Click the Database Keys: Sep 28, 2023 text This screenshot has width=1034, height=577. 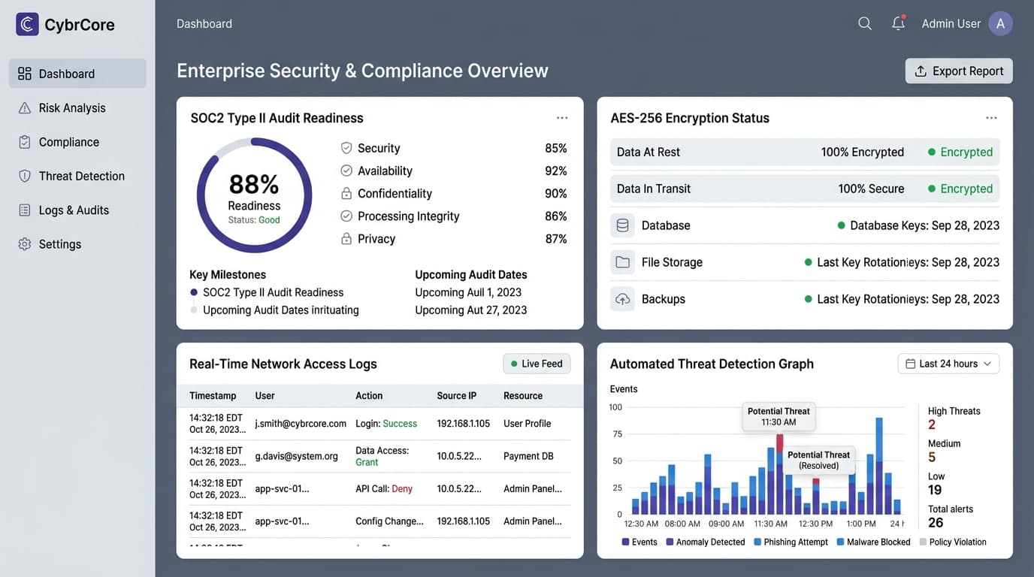click(924, 225)
